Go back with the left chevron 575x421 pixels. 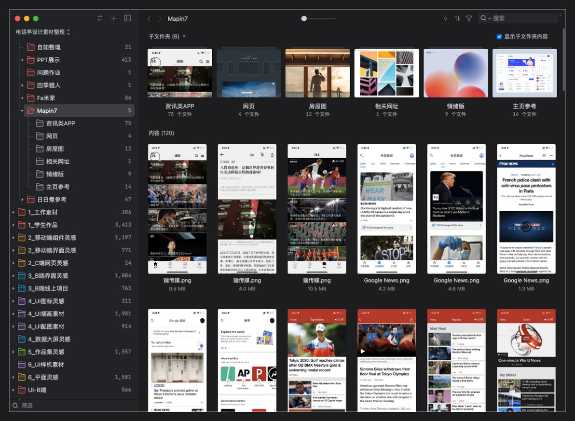click(149, 18)
